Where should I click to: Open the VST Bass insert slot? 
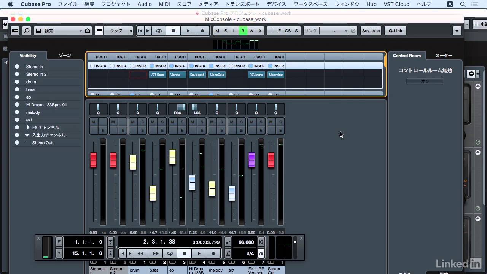(x=158, y=75)
